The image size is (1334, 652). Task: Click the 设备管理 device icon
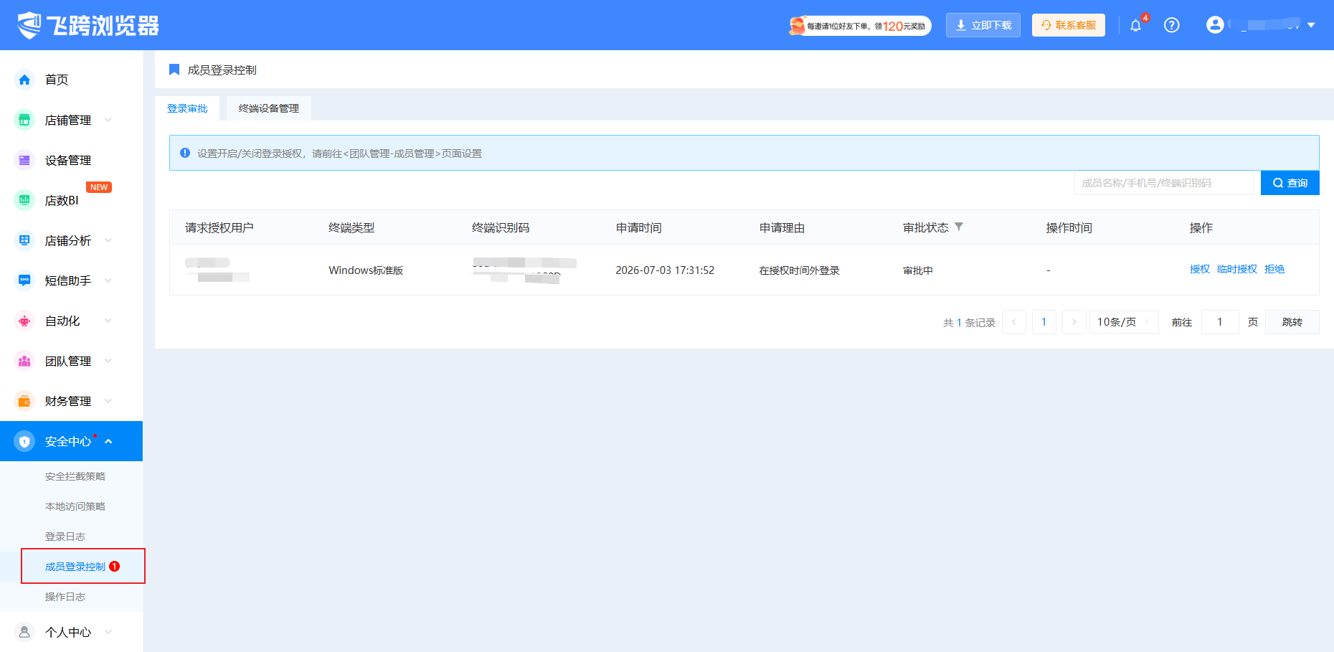pos(24,160)
